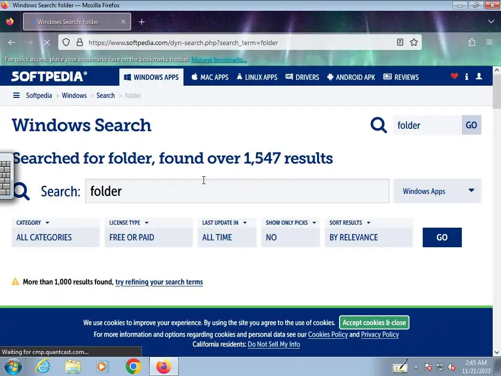Open the Privacy Policy link
Image resolution: width=501 pixels, height=376 pixels.
point(380,334)
